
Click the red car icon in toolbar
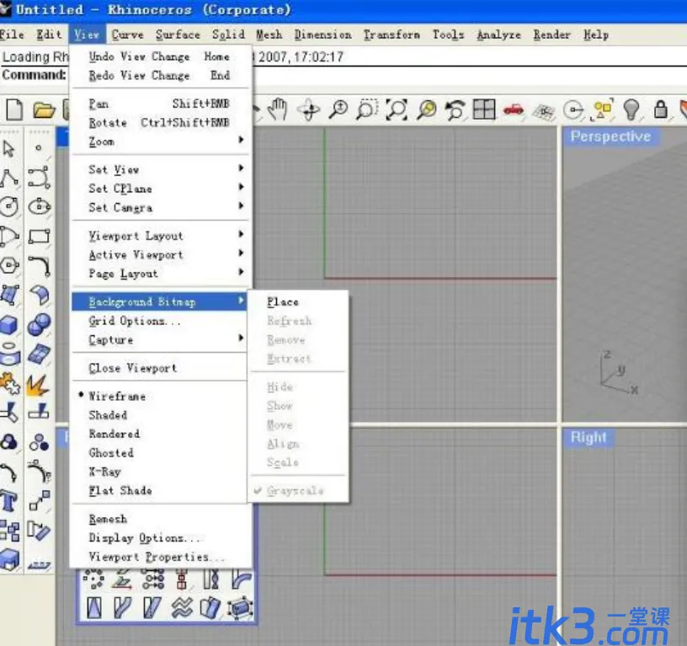(x=514, y=109)
